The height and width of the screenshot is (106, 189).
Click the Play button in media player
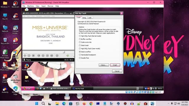point(25,56)
